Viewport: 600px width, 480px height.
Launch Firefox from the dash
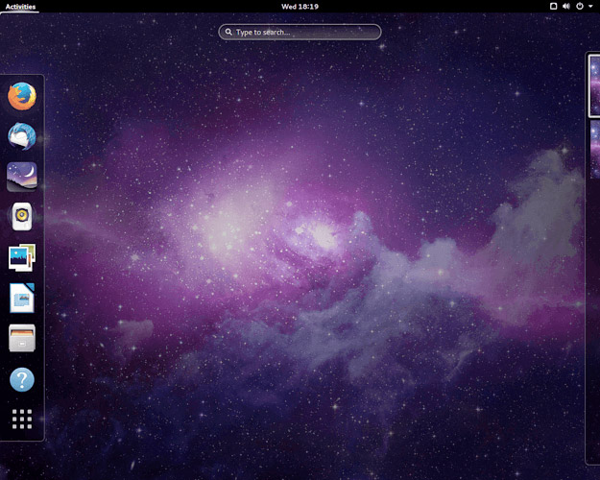pos(22,96)
